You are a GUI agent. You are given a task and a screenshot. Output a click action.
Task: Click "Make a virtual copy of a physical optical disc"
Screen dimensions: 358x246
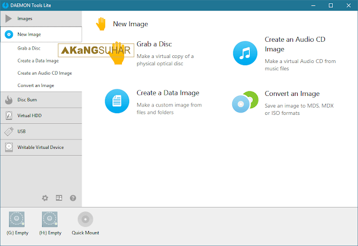point(165,60)
